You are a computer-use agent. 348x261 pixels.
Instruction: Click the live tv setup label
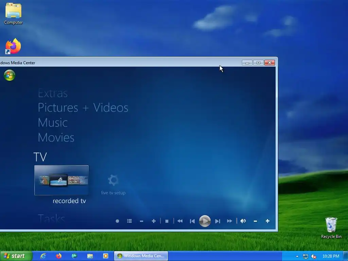(113, 193)
